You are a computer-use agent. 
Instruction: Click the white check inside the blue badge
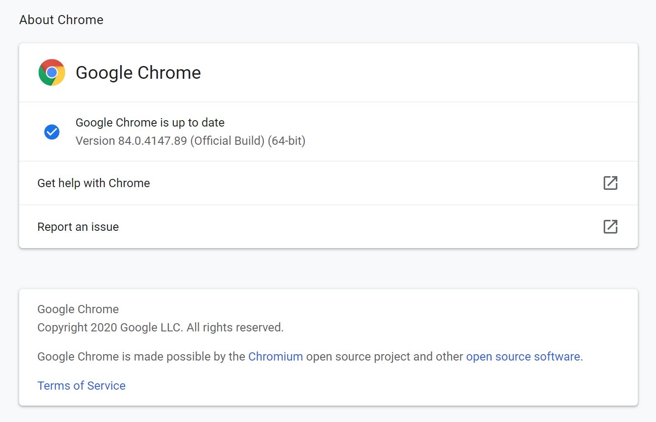(x=51, y=132)
